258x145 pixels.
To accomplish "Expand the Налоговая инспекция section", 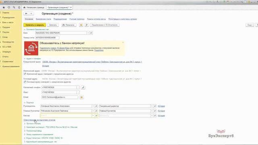I will pyautogui.click(x=25, y=127).
